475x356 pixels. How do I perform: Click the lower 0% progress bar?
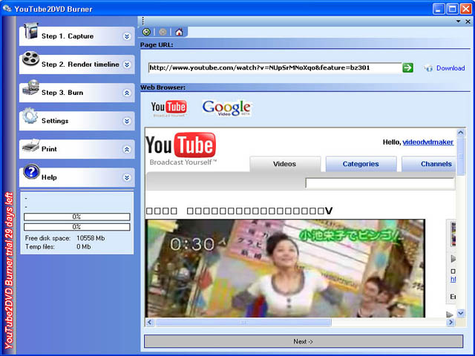[x=77, y=227]
